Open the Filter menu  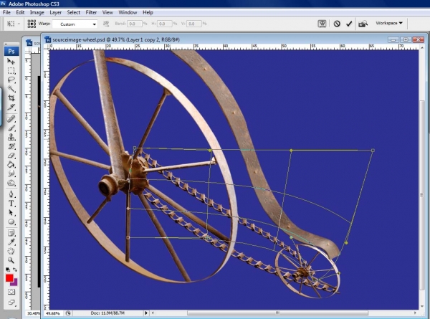tap(91, 12)
